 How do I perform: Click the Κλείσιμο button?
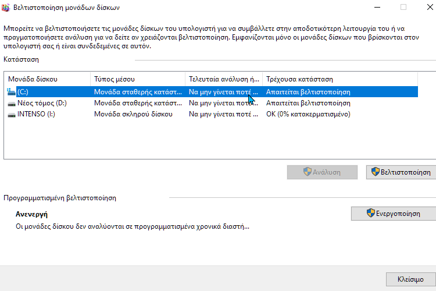click(410, 279)
